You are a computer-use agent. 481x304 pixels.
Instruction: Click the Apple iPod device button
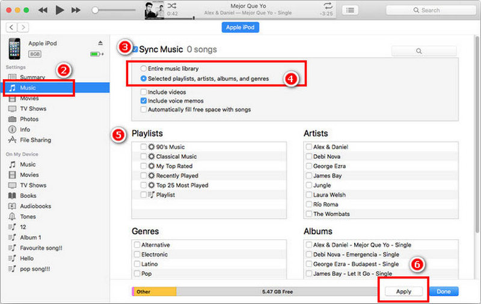240,27
